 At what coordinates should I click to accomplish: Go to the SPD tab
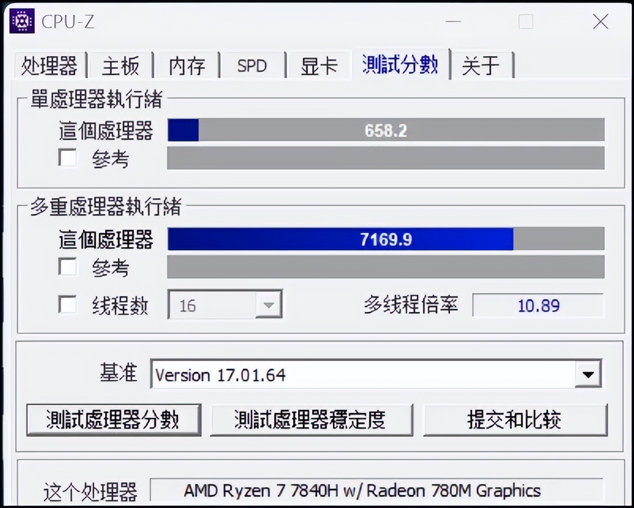coord(252,65)
